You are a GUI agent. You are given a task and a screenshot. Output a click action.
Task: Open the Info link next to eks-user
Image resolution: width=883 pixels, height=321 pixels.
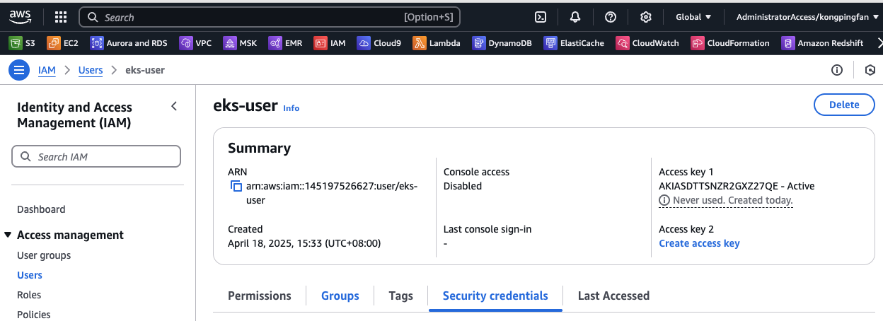coord(292,108)
